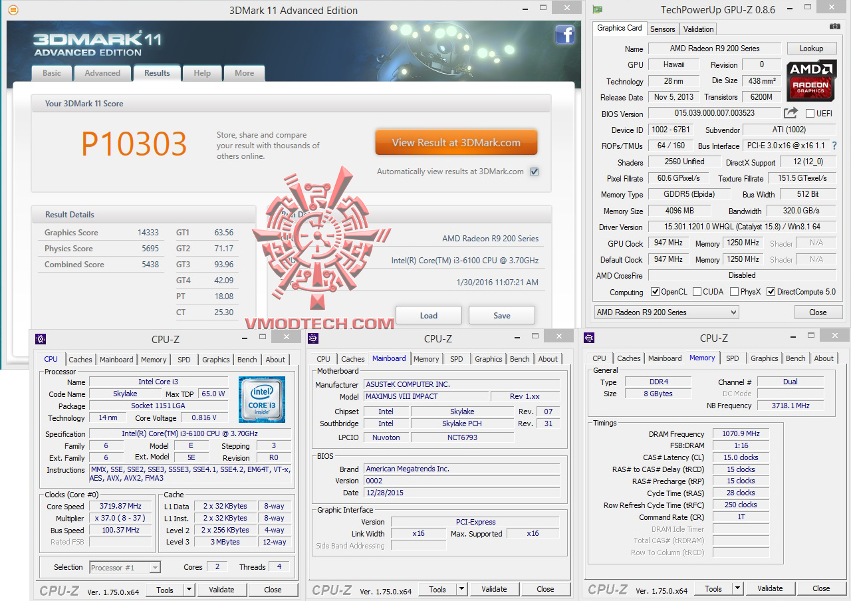
Task: Open Memory tab in middle CPU-Z window
Action: click(426, 359)
